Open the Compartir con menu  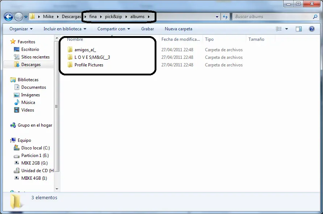pyautogui.click(x=113, y=29)
